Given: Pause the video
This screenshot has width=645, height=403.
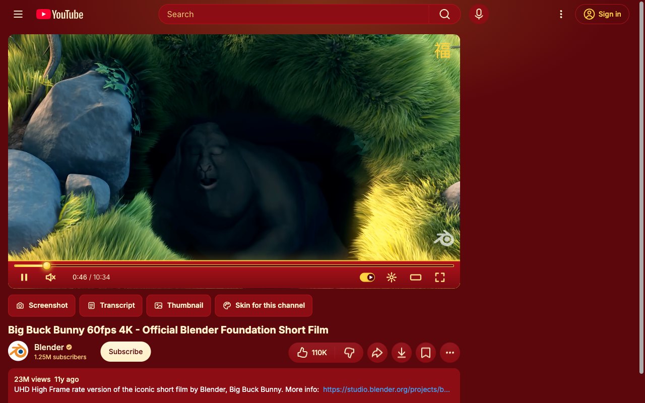Looking at the screenshot, I should 24,277.
